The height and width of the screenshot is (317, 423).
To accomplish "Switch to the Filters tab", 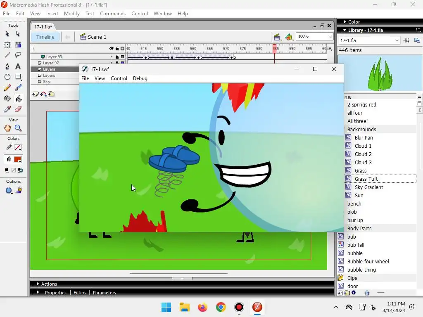I will pyautogui.click(x=80, y=293).
